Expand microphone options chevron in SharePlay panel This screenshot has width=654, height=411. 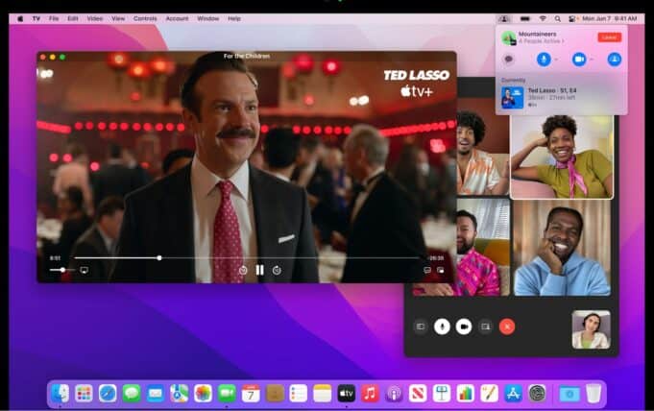pyautogui.click(x=556, y=60)
